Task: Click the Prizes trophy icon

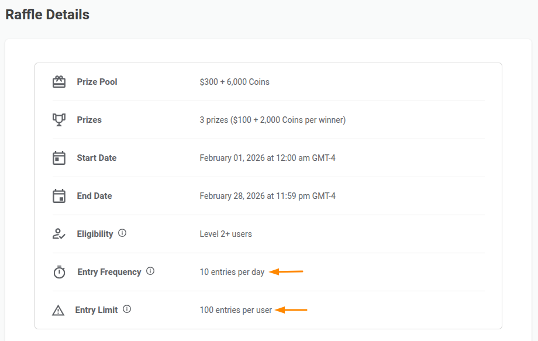Action: coord(59,120)
